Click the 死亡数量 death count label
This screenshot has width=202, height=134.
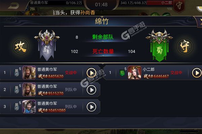click(x=103, y=51)
